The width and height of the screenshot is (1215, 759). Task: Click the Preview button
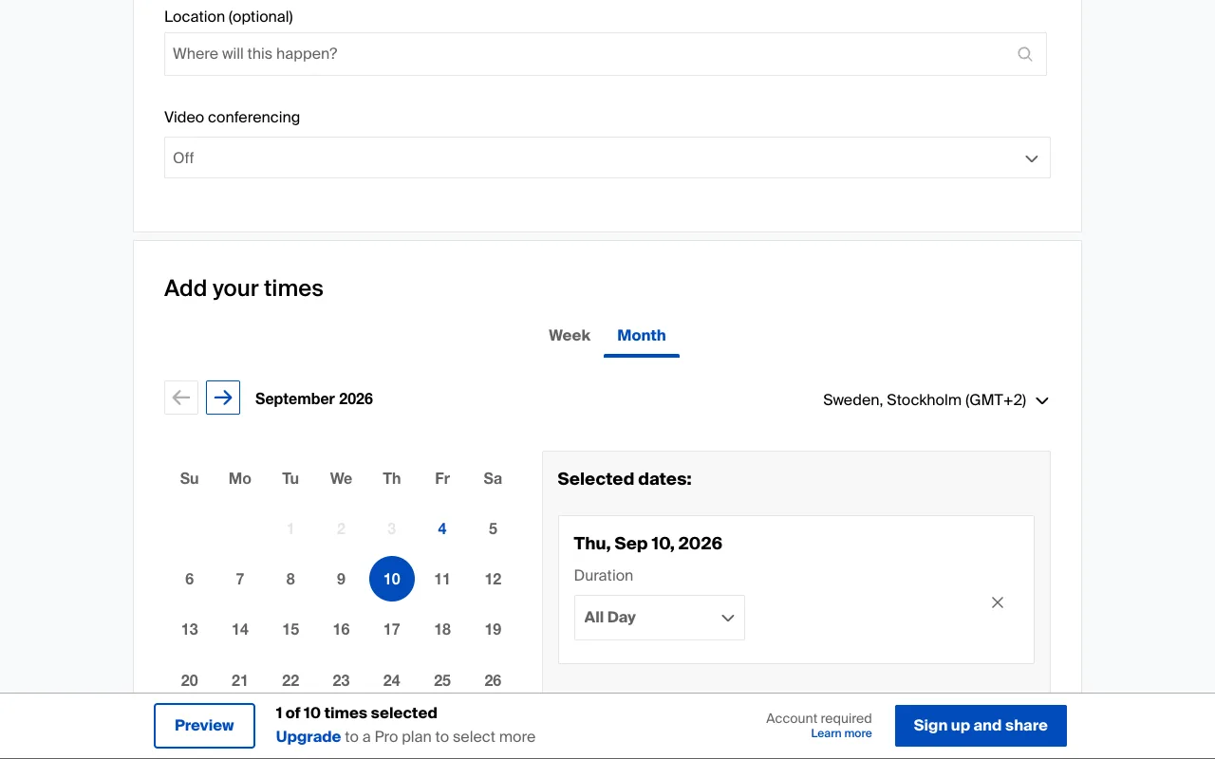pyautogui.click(x=204, y=726)
